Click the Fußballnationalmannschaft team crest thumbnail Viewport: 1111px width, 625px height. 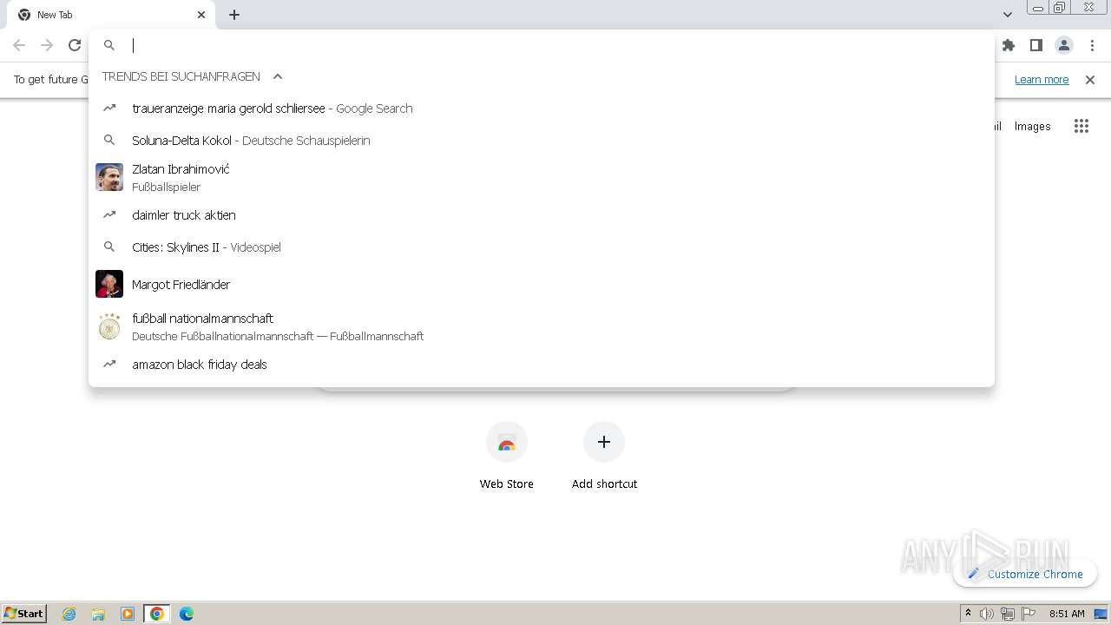pyautogui.click(x=109, y=326)
